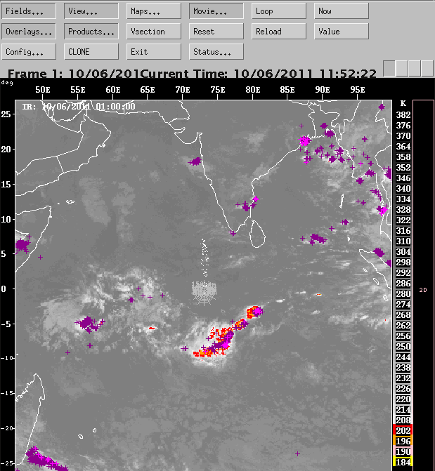Screen dimensions: 435x471
Task: Click the orange 196 K color scale entry
Action: 403,441
